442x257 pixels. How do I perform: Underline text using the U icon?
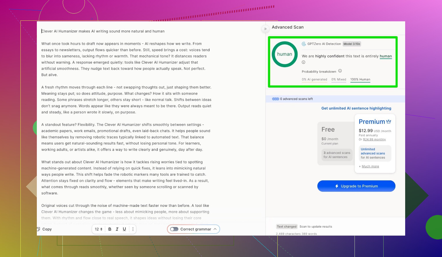tap(124, 229)
